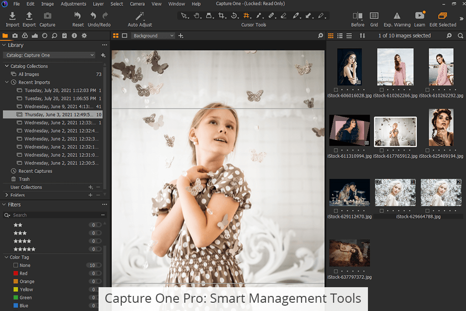Image resolution: width=466 pixels, height=311 pixels.
Task: Toggle the five-star rating filter
Action: pyautogui.click(x=25, y=249)
